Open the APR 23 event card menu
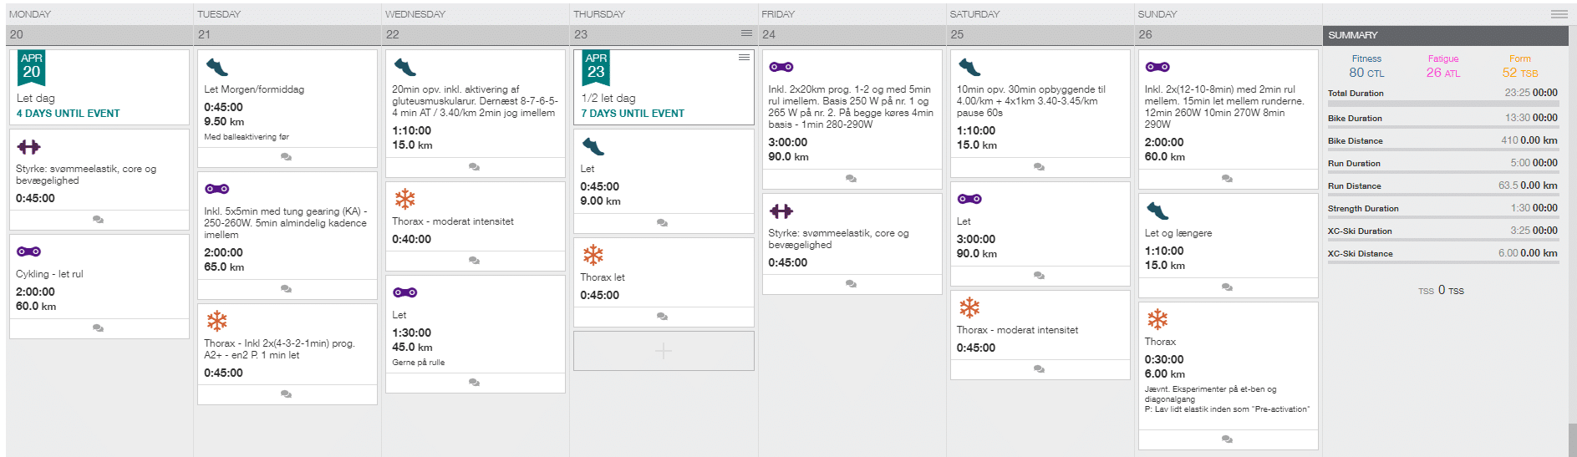1577x457 pixels. point(744,57)
